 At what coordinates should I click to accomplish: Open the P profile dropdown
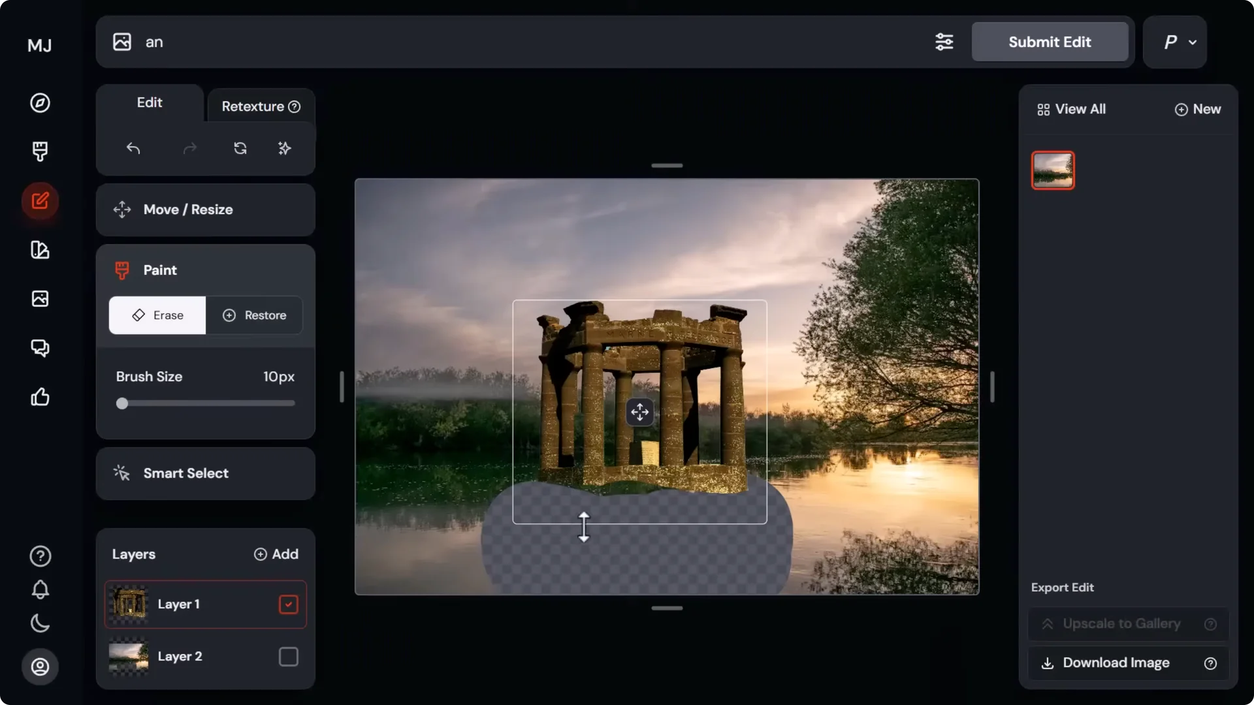click(1174, 41)
